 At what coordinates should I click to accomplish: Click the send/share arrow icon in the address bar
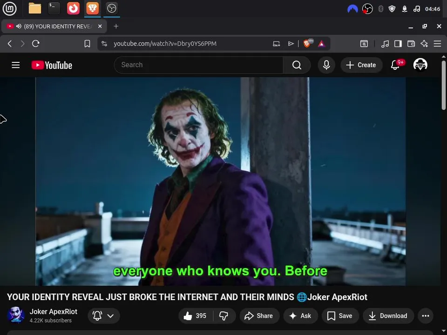(291, 44)
